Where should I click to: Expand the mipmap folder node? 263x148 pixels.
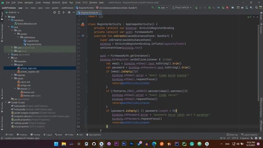tap(12, 75)
